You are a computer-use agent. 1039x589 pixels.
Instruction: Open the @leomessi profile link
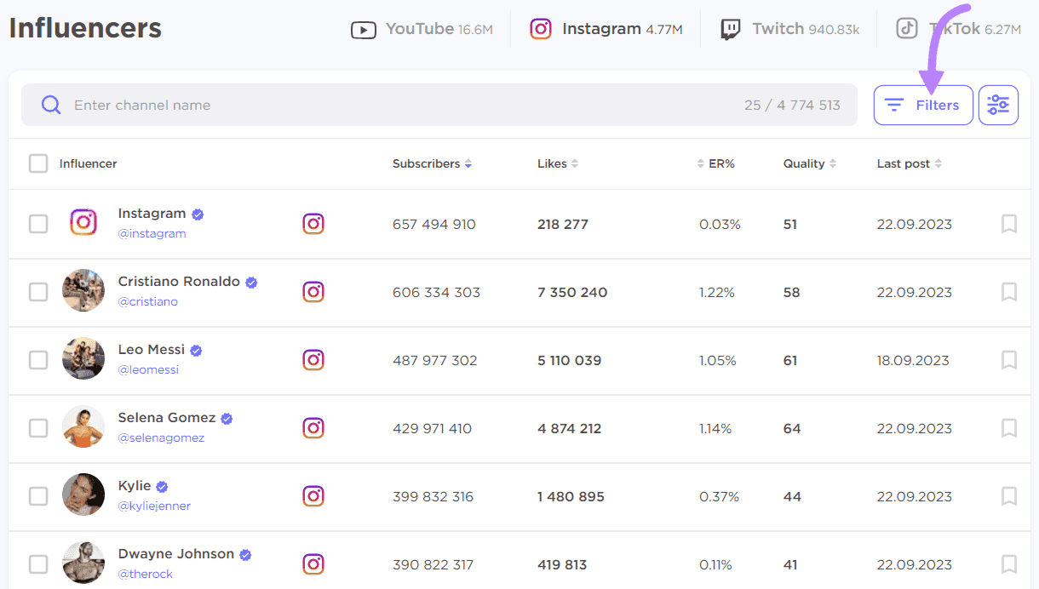pos(149,369)
